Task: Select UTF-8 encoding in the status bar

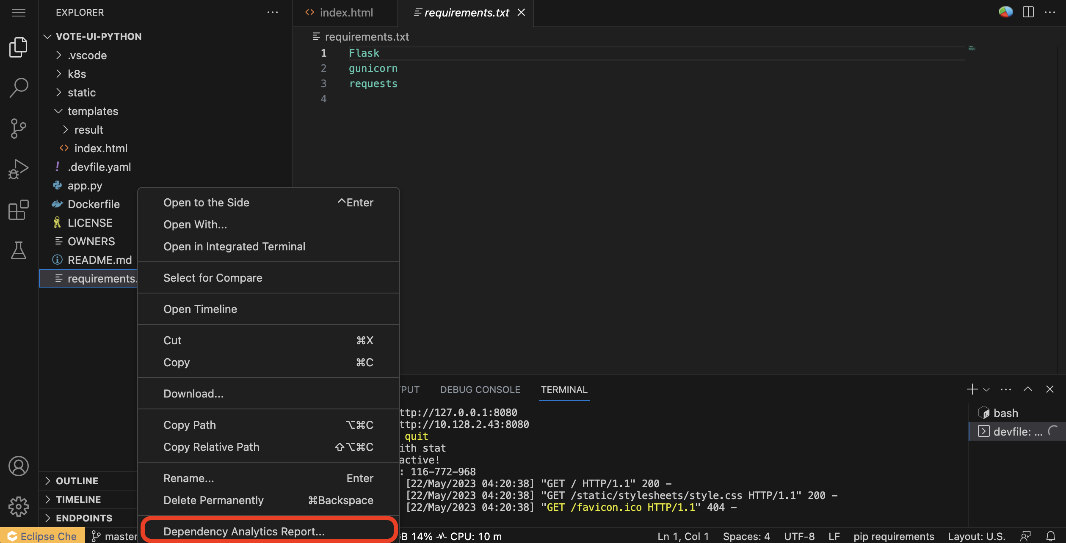Action: [x=798, y=535]
